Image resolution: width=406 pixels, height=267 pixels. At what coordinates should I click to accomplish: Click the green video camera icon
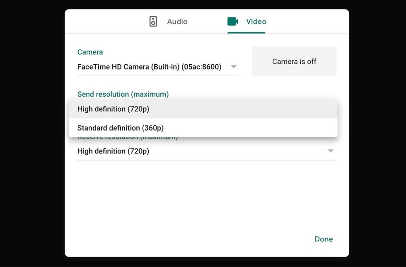(233, 22)
